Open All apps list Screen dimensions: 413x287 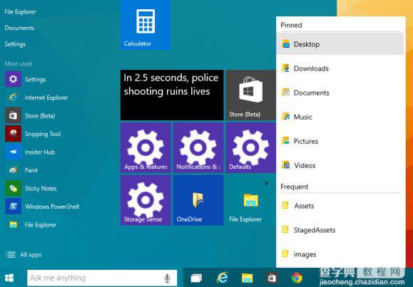(24, 255)
